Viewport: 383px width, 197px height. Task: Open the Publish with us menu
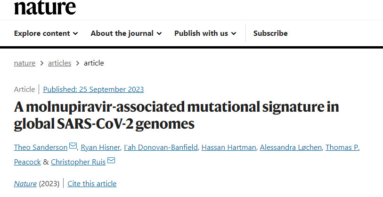[x=201, y=33]
